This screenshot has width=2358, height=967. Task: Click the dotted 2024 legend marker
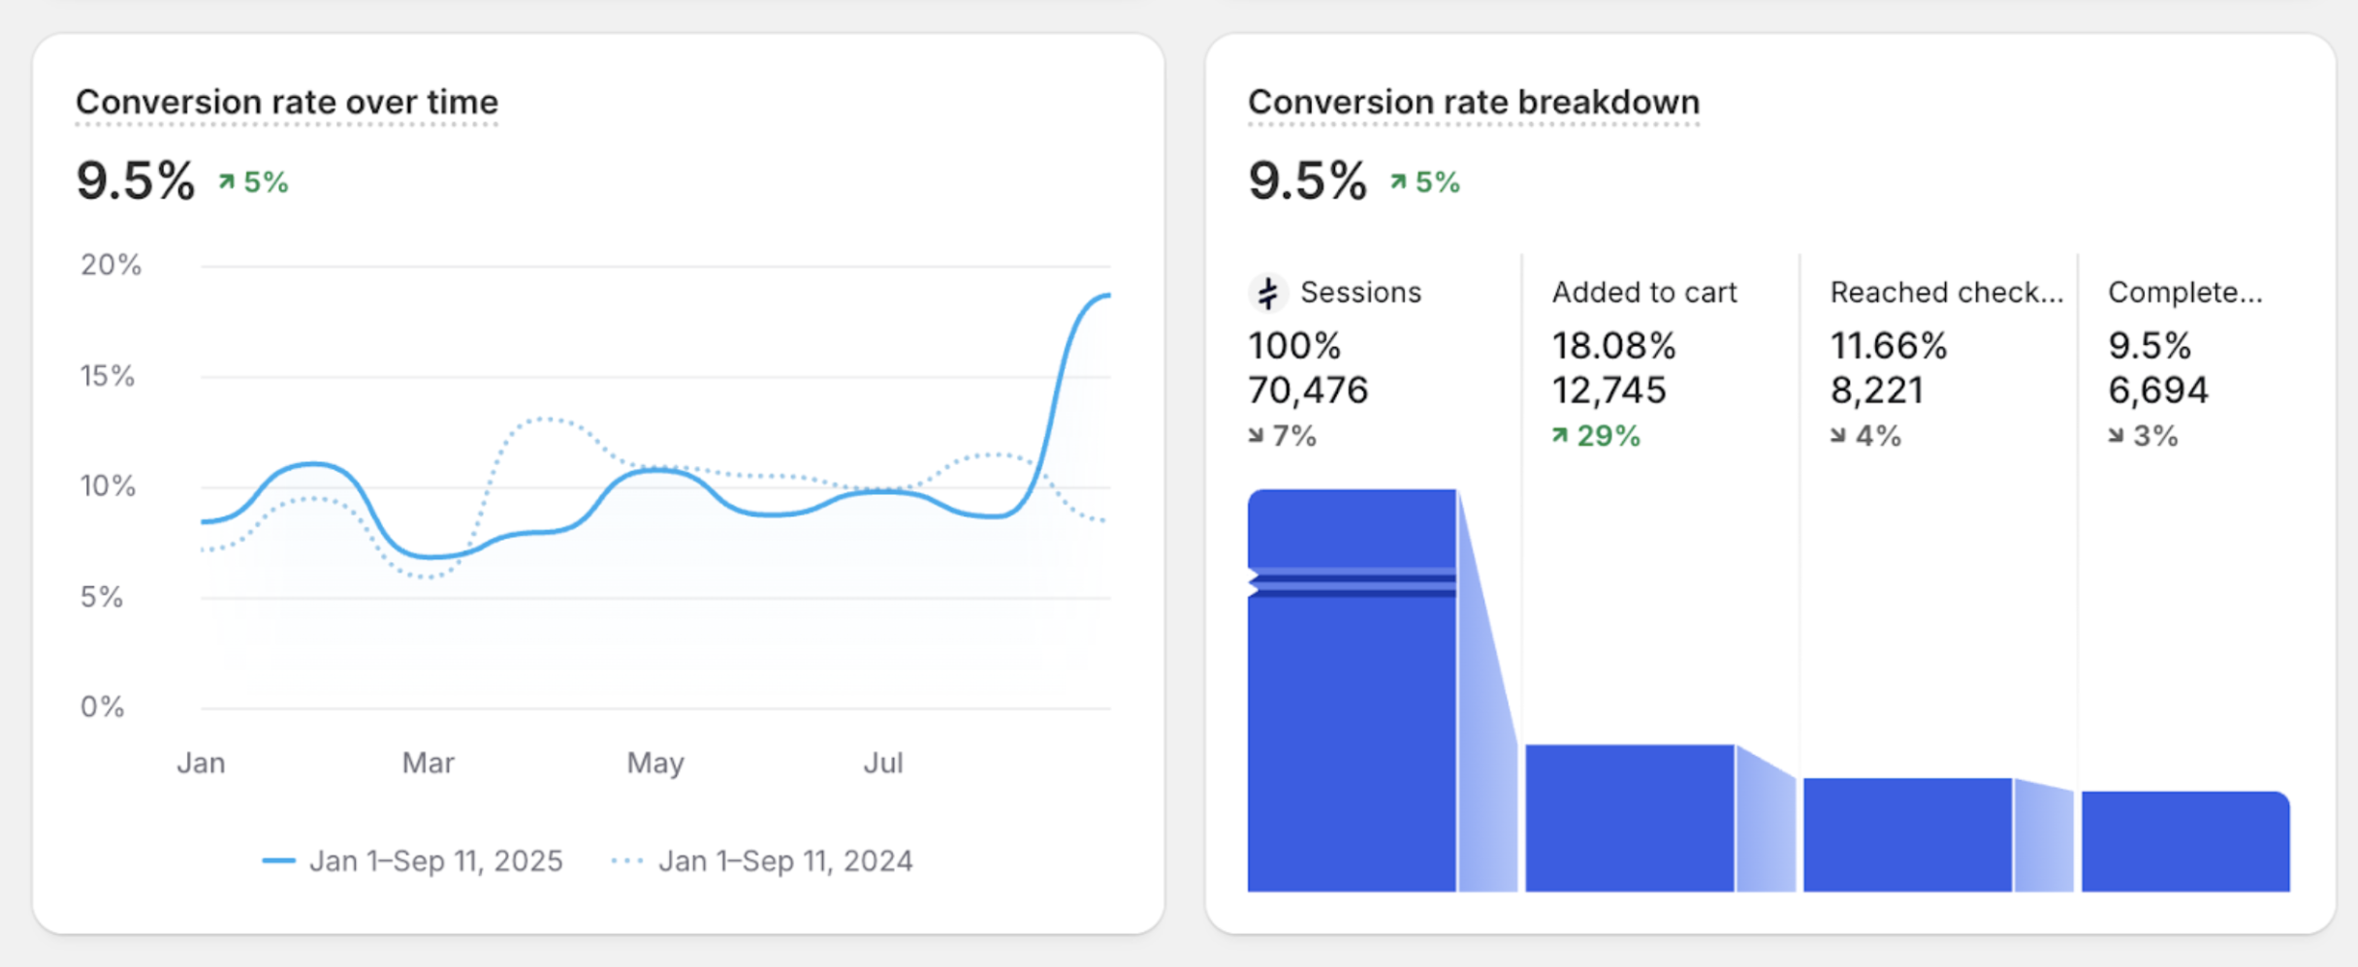pyautogui.click(x=627, y=860)
